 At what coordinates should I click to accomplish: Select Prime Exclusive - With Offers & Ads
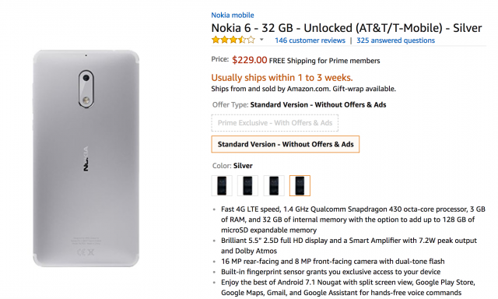[x=275, y=123]
